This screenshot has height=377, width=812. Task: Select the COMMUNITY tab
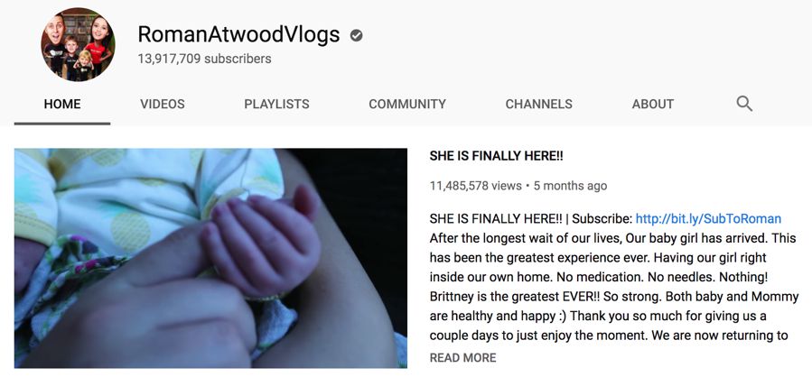coord(407,104)
